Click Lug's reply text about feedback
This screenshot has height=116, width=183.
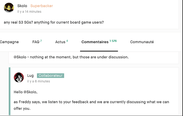pyautogui.click(x=91, y=105)
